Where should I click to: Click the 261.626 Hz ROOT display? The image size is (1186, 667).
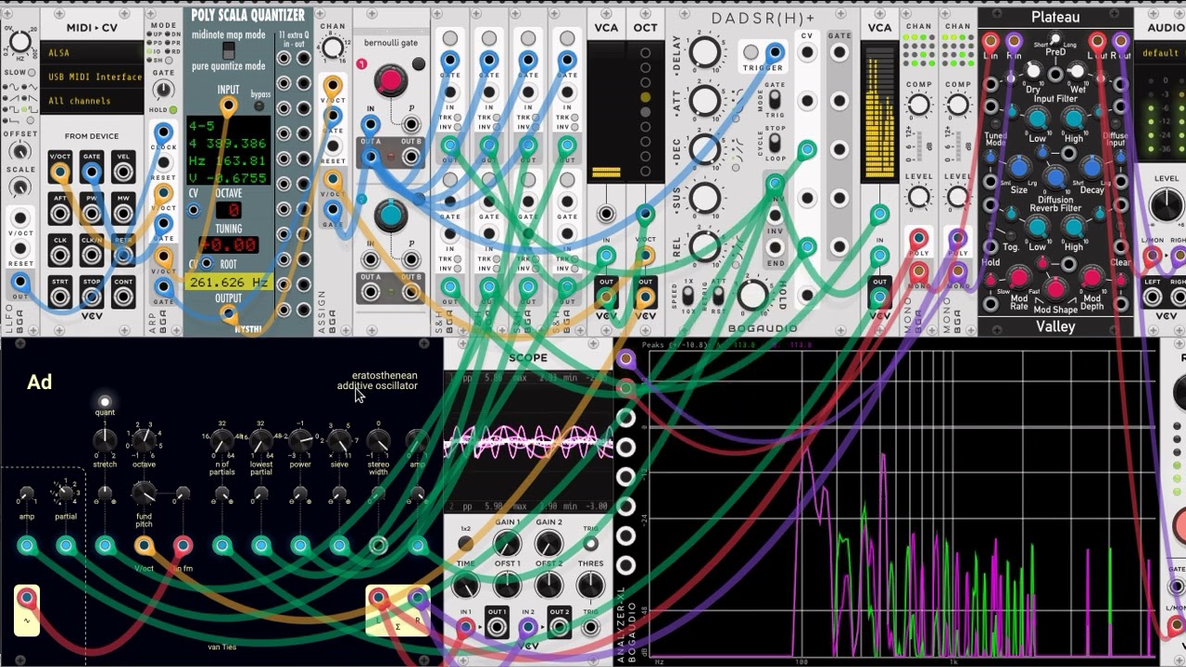click(228, 282)
